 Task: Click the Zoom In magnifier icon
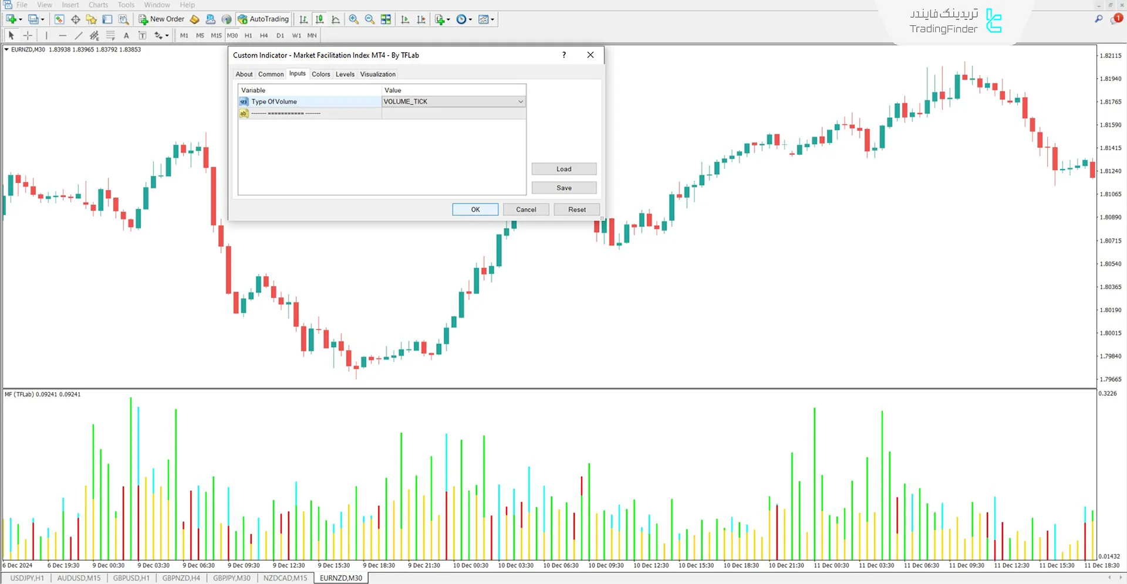353,19
